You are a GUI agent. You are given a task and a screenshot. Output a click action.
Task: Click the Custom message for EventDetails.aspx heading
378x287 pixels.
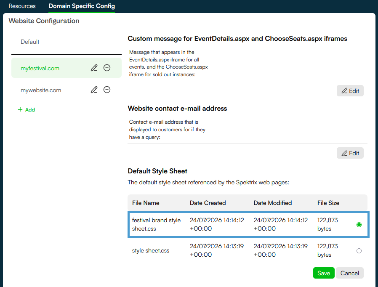click(237, 39)
